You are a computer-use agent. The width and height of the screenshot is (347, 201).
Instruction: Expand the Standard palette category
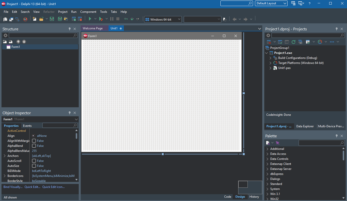click(x=267, y=184)
